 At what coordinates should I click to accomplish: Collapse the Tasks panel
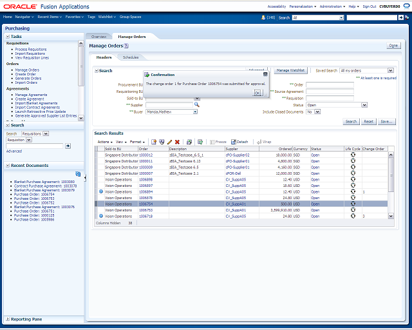point(8,37)
